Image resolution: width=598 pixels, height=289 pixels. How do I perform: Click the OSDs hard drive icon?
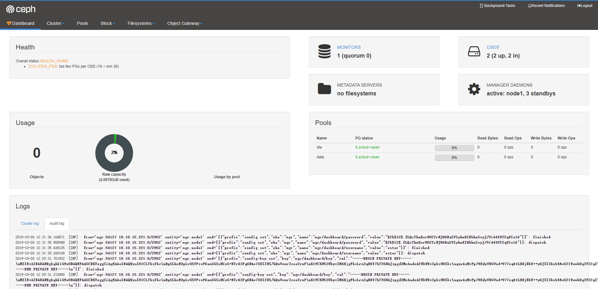tap(474, 51)
